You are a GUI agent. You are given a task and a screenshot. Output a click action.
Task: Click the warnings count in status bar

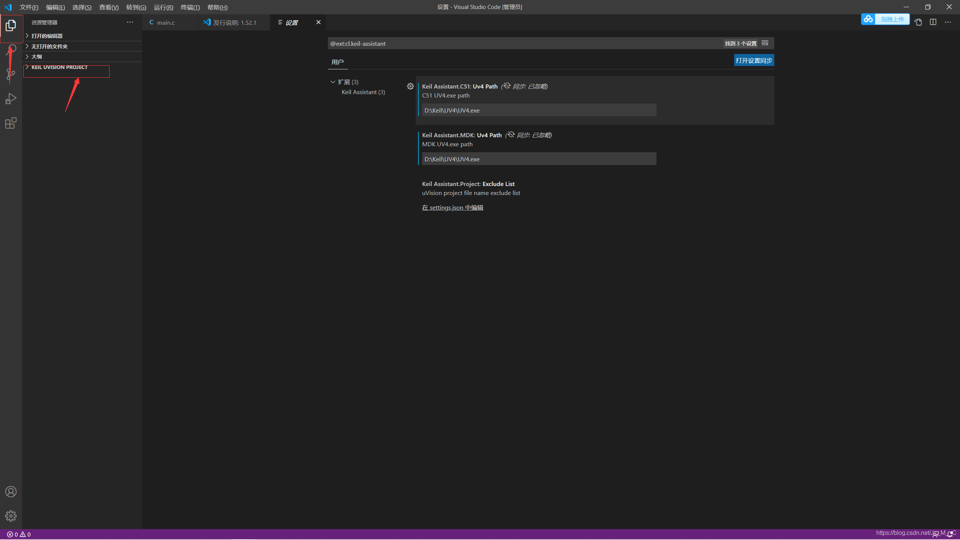point(25,534)
